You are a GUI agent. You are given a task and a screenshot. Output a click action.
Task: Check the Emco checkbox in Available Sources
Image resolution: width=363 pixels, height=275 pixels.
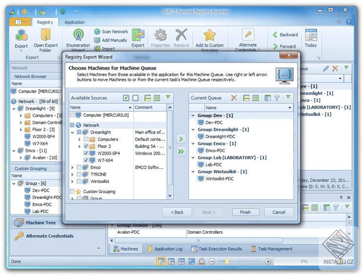(x=79, y=167)
